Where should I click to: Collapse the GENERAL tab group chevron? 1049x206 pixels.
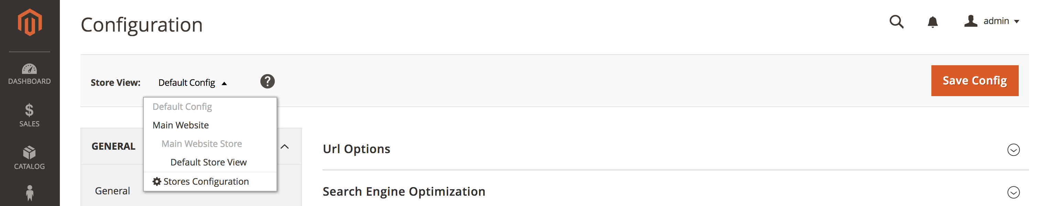(x=285, y=147)
